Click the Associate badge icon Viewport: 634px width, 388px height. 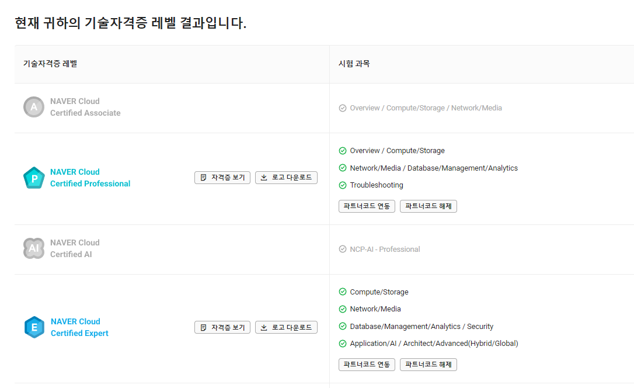click(34, 107)
